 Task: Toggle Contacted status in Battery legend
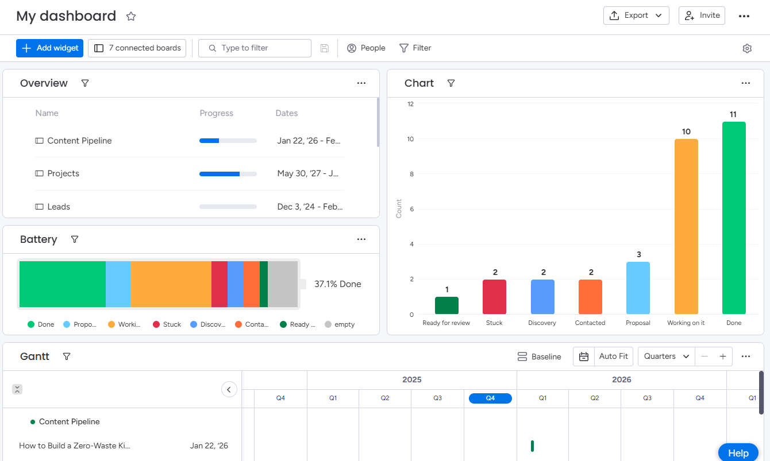[x=252, y=324]
